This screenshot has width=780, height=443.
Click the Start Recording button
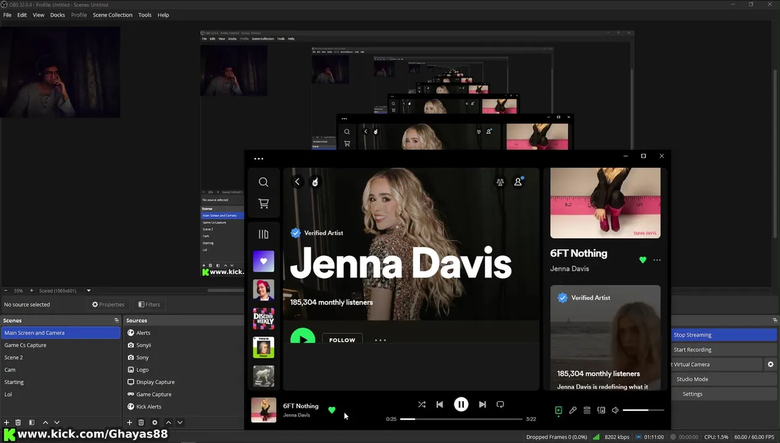pos(724,349)
